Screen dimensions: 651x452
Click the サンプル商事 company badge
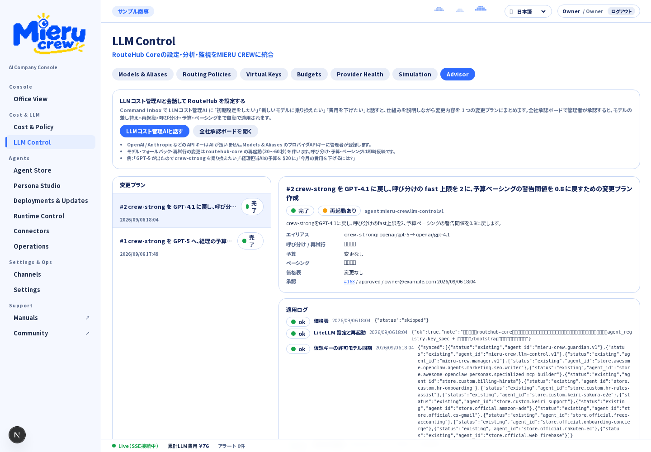point(133,11)
